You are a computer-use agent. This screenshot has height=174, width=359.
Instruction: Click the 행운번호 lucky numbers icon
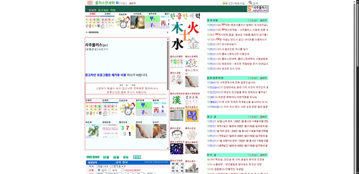pyautogui.click(x=127, y=131)
